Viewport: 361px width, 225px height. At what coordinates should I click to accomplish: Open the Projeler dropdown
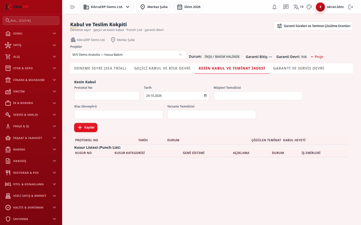pos(128,55)
